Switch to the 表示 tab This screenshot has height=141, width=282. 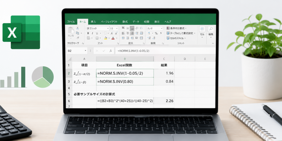(x=157, y=22)
